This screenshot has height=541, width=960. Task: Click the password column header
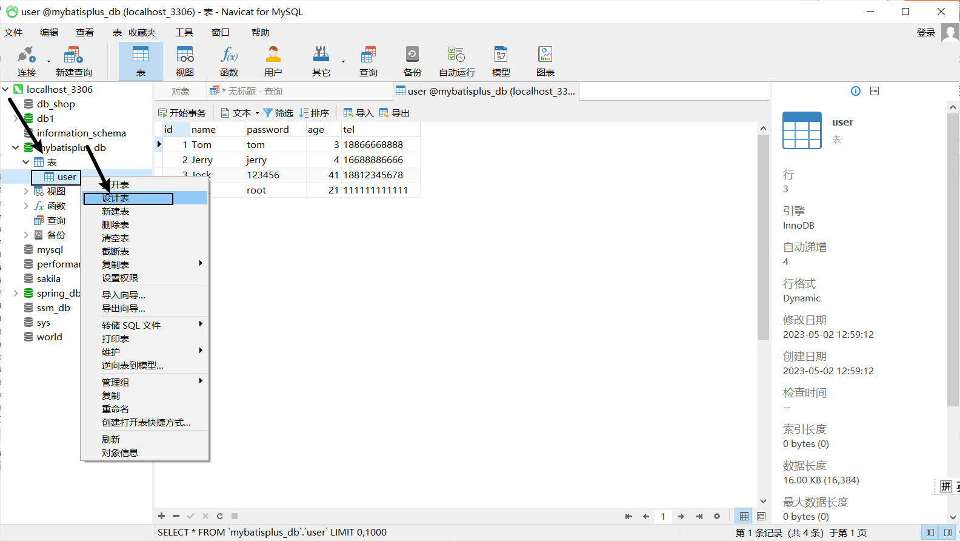pyautogui.click(x=275, y=129)
